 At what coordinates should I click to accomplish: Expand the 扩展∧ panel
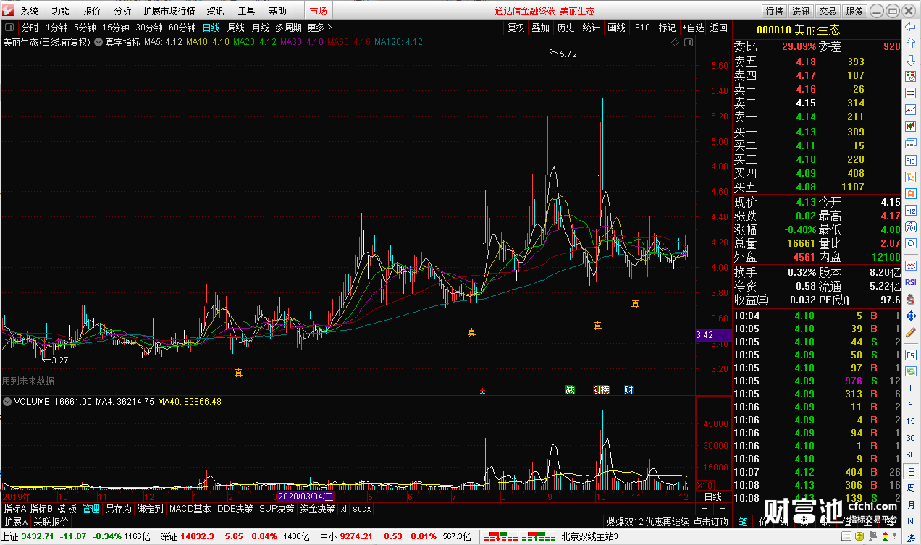15,522
